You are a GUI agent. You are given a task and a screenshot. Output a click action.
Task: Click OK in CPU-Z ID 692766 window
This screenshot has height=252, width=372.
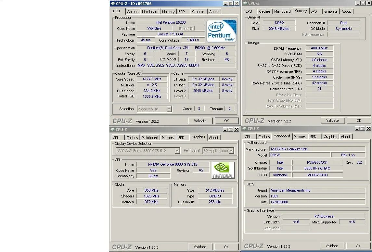[x=226, y=121]
